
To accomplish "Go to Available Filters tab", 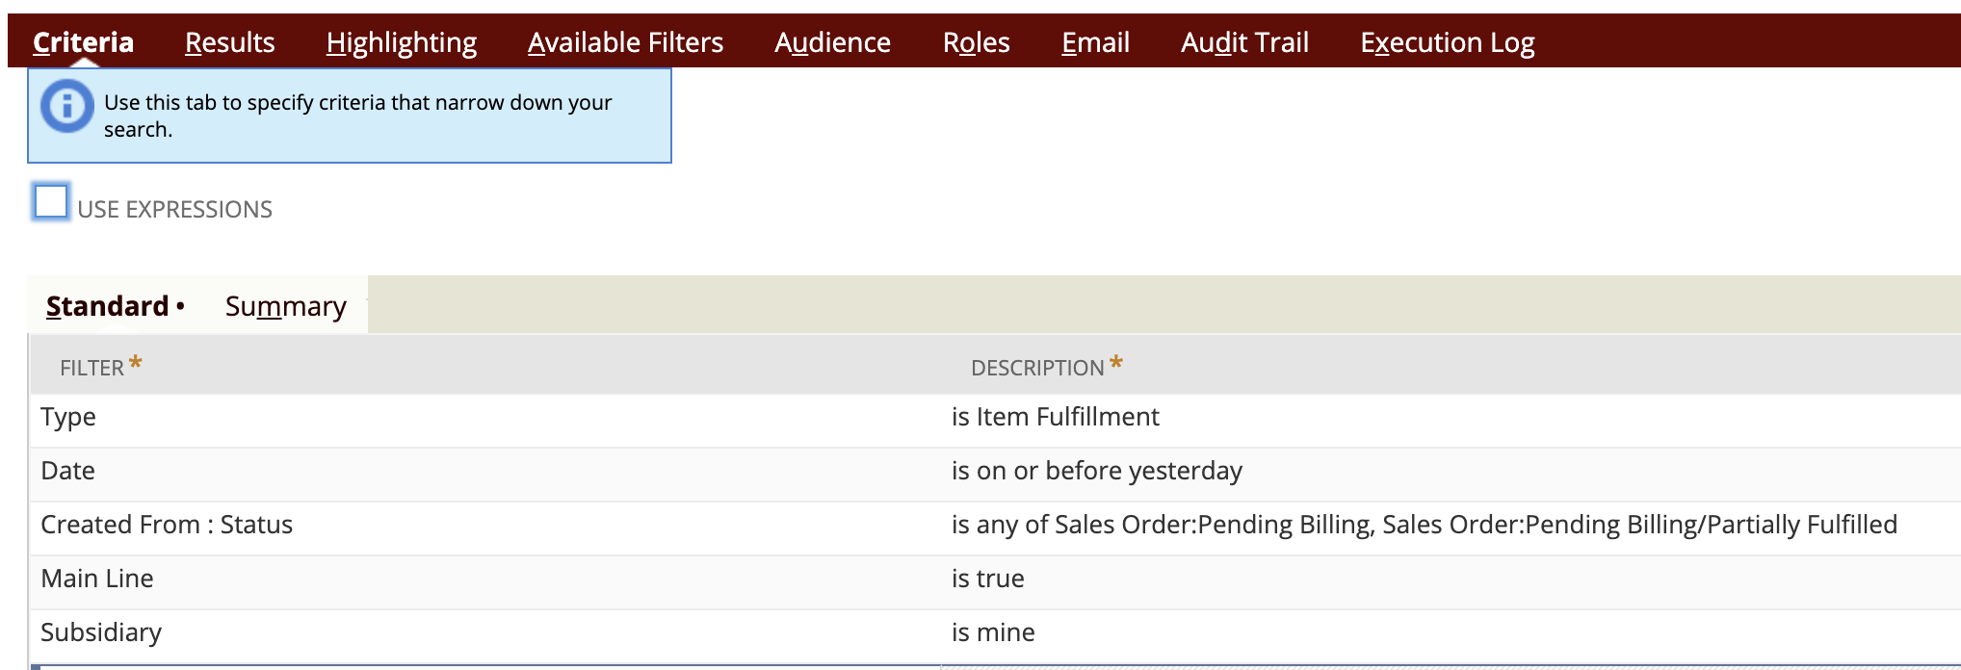I will [625, 42].
